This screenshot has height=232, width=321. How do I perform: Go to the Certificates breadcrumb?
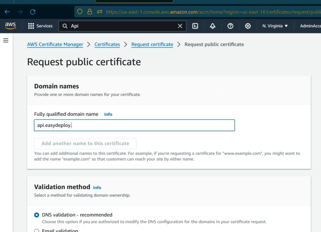pyautogui.click(x=107, y=44)
